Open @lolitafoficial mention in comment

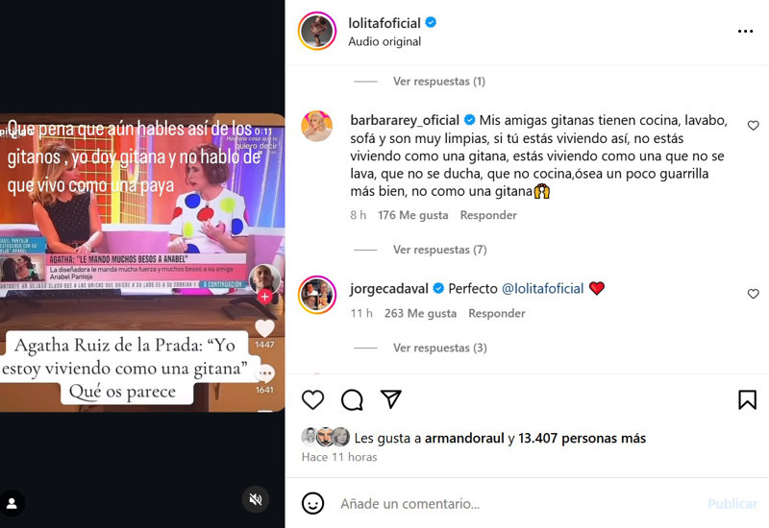click(543, 289)
